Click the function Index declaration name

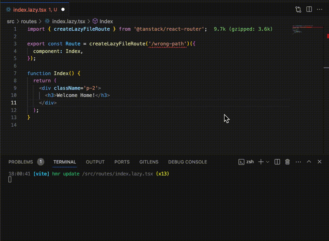click(x=61, y=73)
